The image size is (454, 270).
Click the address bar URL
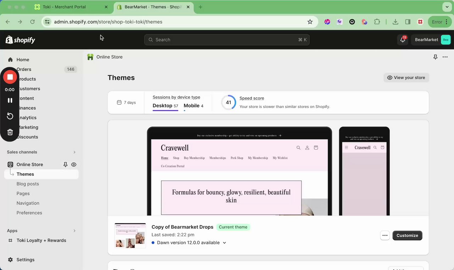click(108, 22)
